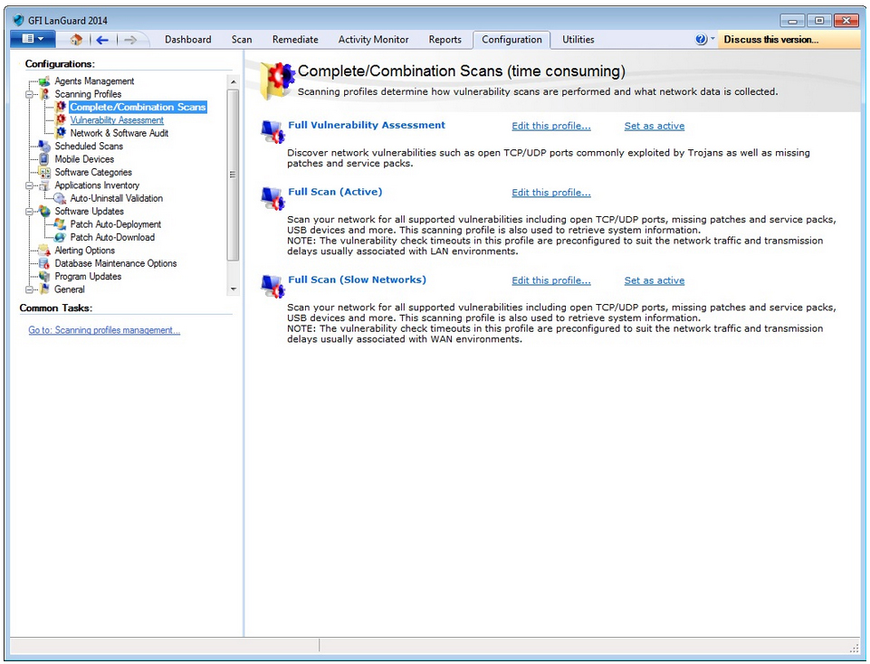This screenshot has width=870, height=664.
Task: Click the Mobile Devices phone icon
Action: point(44,159)
